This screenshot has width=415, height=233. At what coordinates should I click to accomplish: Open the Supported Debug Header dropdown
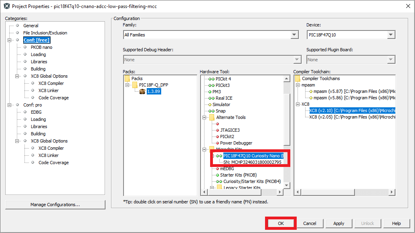(297, 60)
